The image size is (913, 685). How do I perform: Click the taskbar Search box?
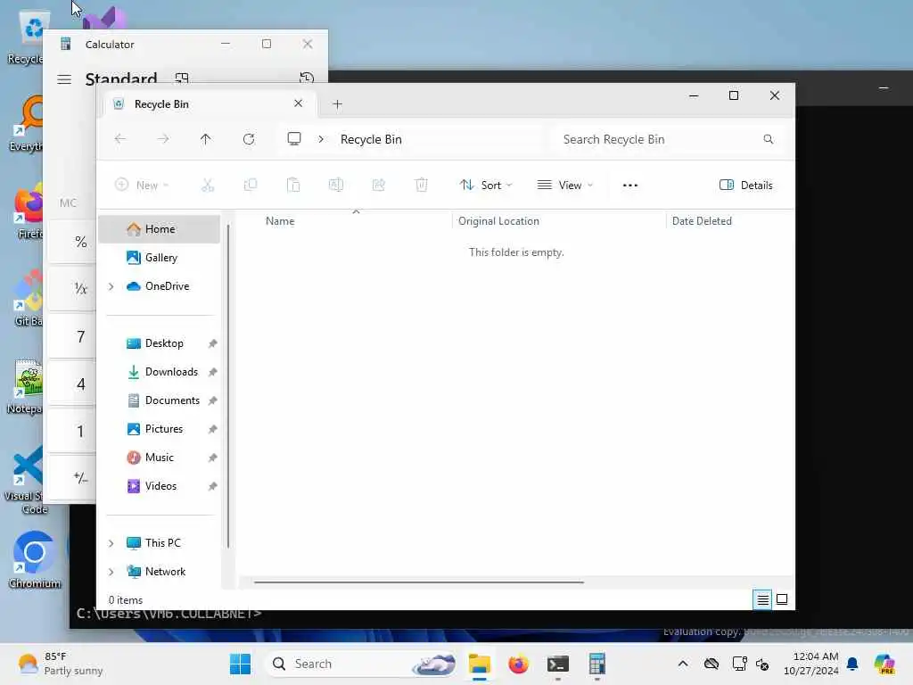(361, 664)
